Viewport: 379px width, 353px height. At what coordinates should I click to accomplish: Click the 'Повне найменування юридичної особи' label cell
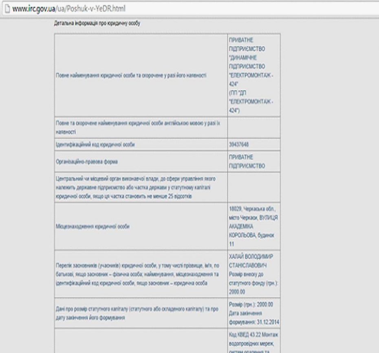[130, 75]
